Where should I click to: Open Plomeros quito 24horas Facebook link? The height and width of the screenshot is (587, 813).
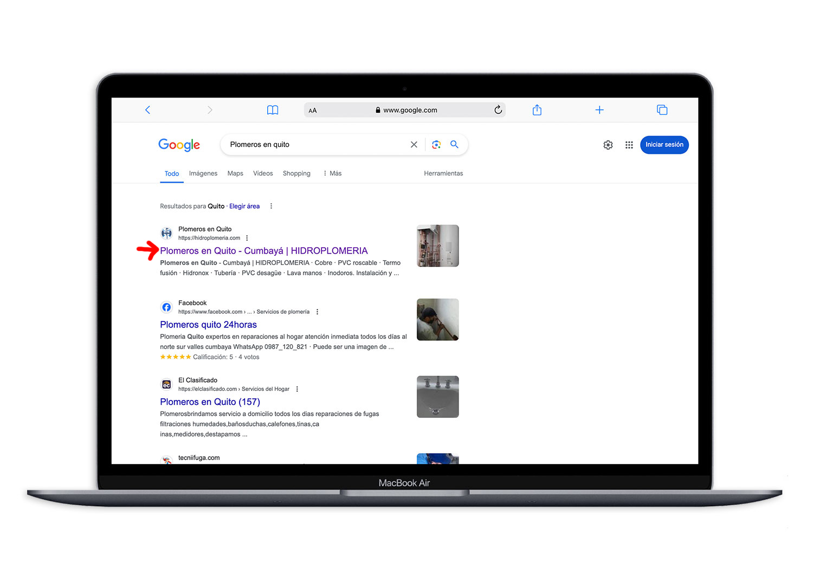pyautogui.click(x=208, y=325)
